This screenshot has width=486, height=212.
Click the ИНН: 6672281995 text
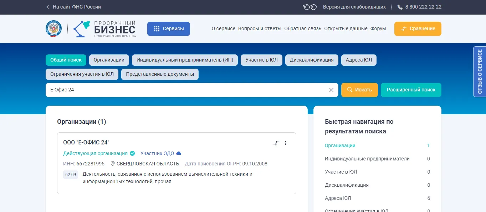(x=84, y=164)
